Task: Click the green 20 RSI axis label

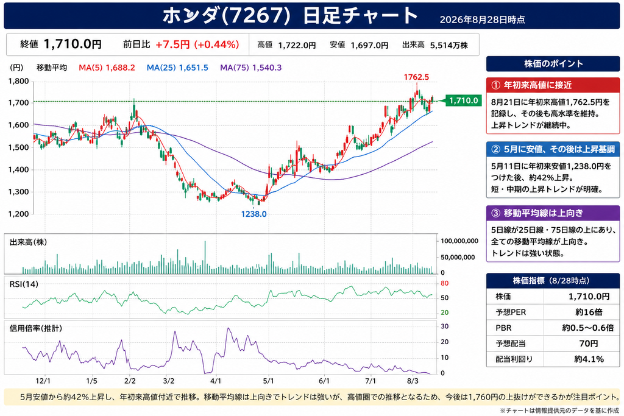Action: pyautogui.click(x=444, y=312)
